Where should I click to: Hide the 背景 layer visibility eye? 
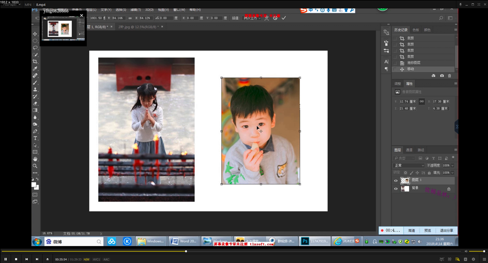(x=396, y=189)
